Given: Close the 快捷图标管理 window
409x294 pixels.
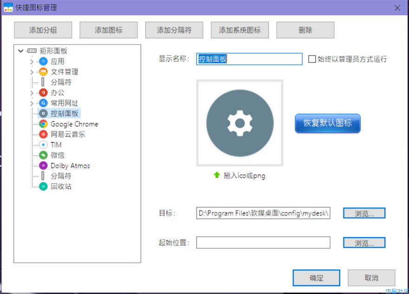Looking at the screenshot, I should 397,8.
